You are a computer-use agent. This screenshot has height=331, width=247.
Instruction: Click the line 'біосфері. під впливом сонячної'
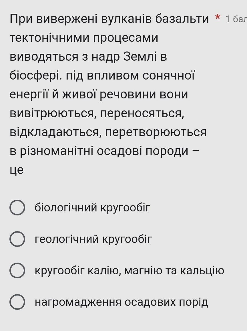point(102,76)
